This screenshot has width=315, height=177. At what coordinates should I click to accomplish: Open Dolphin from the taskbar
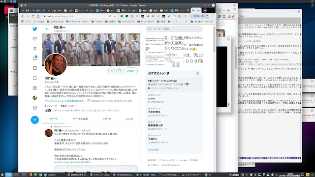click(x=50, y=175)
